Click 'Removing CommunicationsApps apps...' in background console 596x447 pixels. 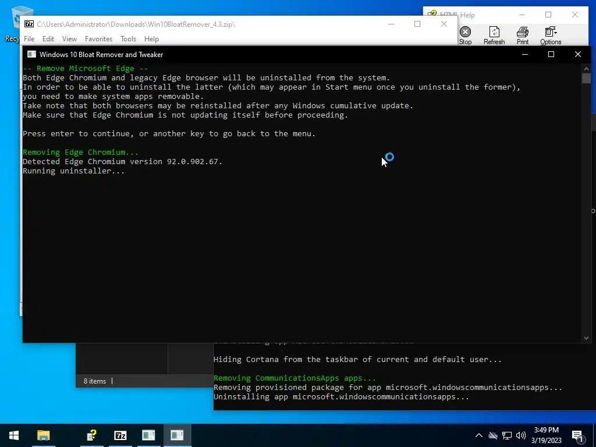[x=295, y=378]
